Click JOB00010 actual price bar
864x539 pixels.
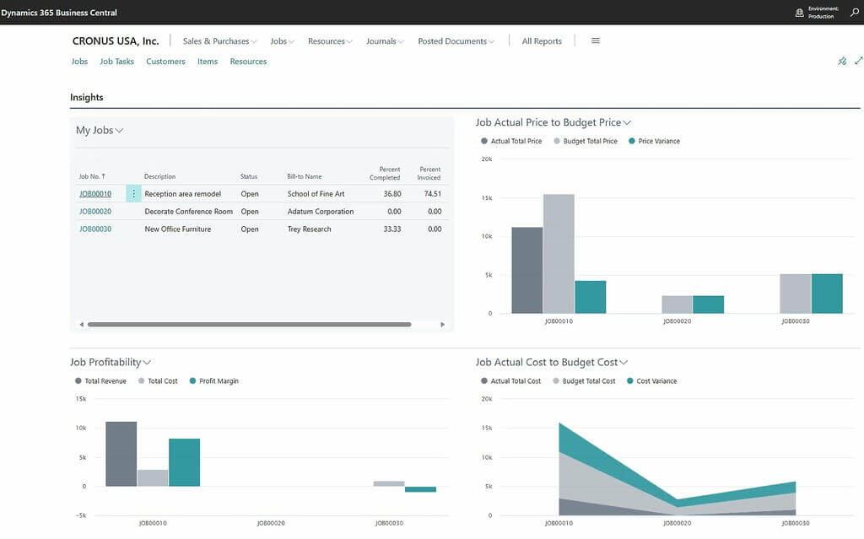526,270
